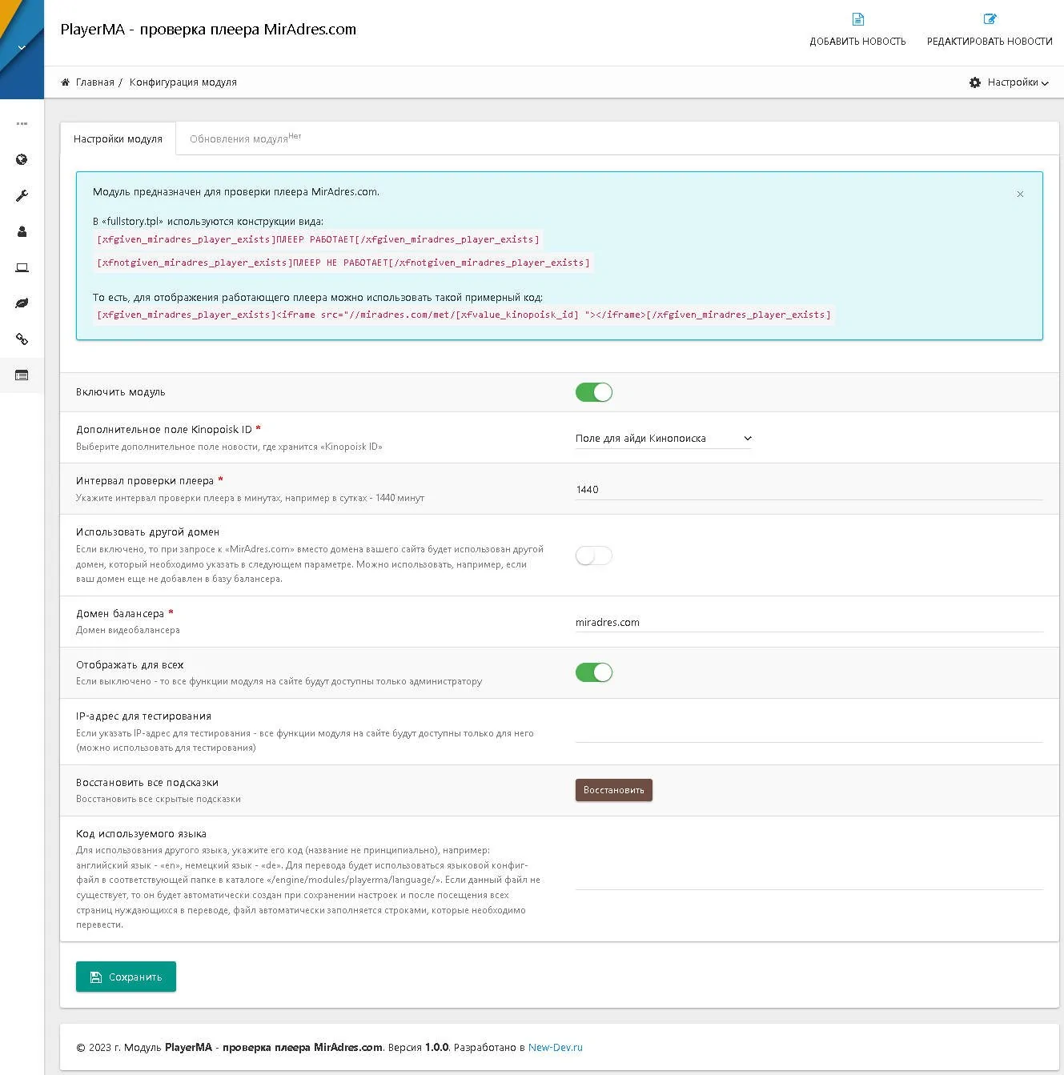Click the ПЛЕЕР НЕ РАБОТАЕТ code line
Image resolution: width=1064 pixels, height=1075 pixels.
point(343,263)
